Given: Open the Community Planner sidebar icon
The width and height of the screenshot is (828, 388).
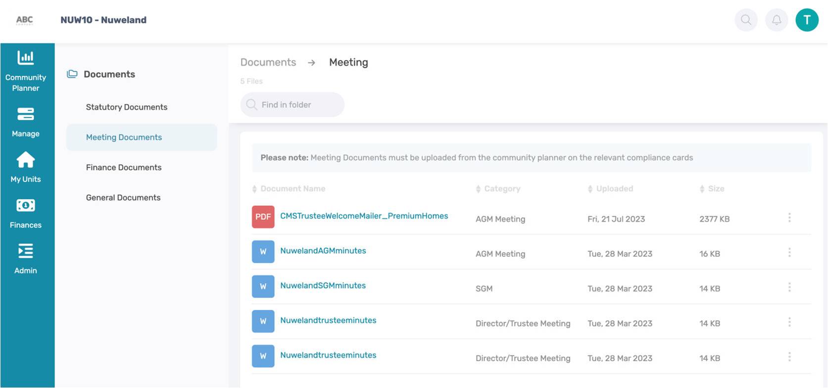Looking at the screenshot, I should (26, 58).
